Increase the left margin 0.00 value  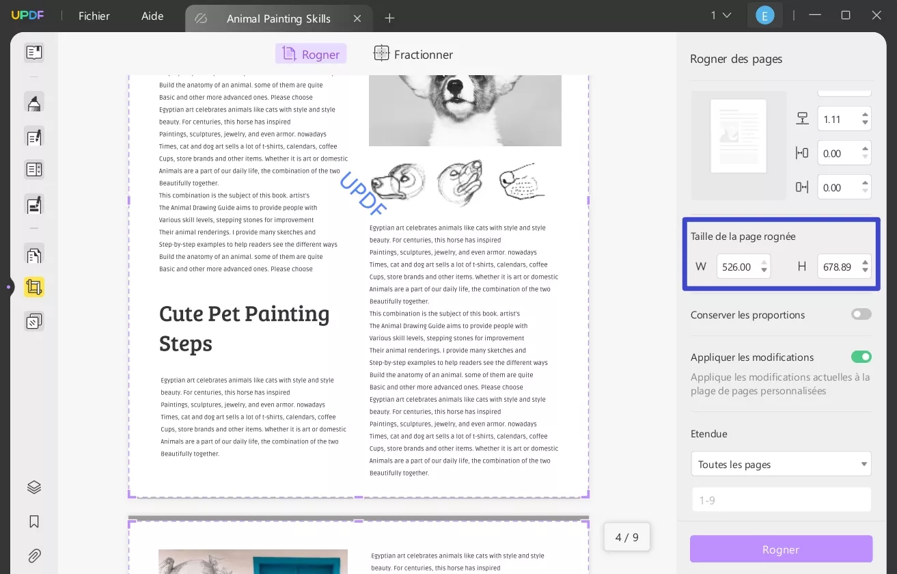click(866, 149)
